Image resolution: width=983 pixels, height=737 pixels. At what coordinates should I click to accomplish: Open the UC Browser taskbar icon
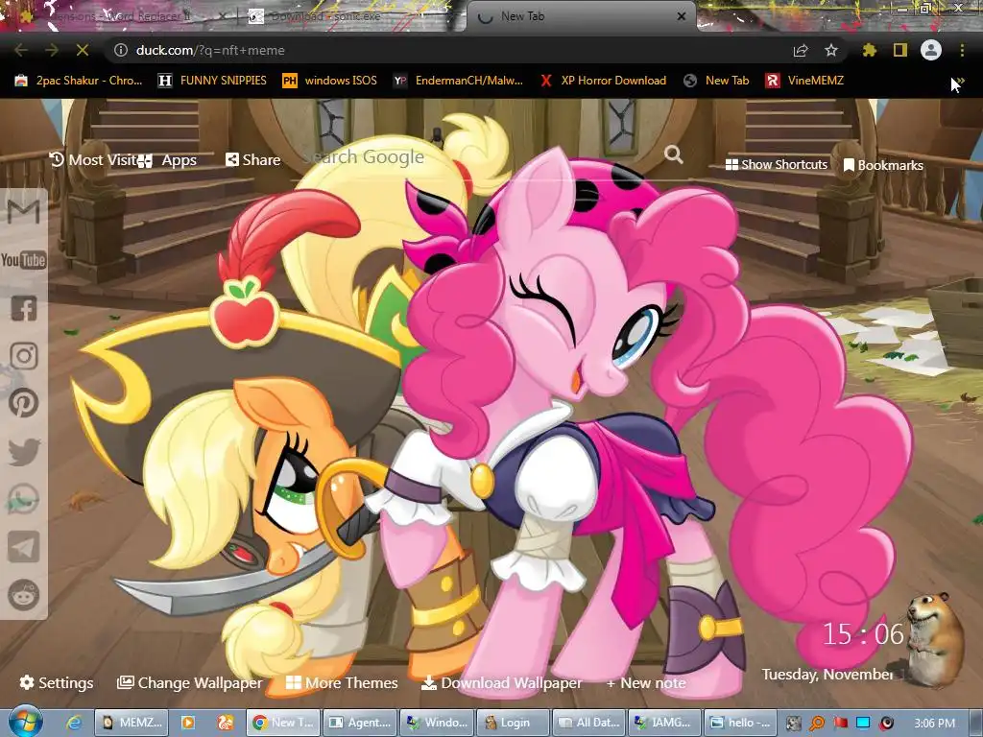[225, 723]
